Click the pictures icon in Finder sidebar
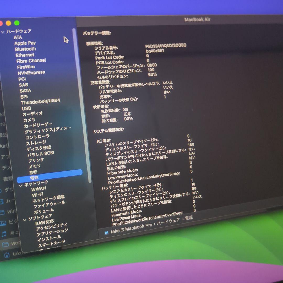The width and height of the screenshot is (283, 283). tap(3, 223)
